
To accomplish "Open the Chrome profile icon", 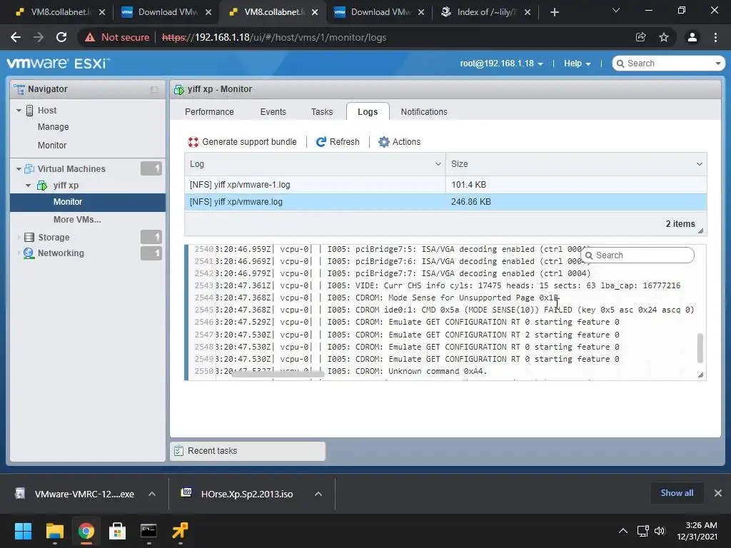I will pyautogui.click(x=692, y=37).
